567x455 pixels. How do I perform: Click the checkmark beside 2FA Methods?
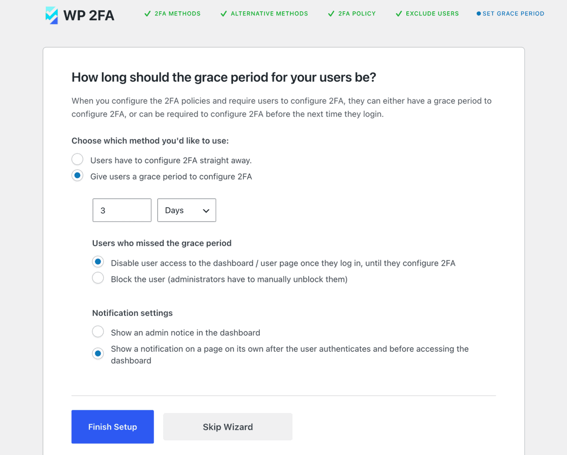(147, 14)
